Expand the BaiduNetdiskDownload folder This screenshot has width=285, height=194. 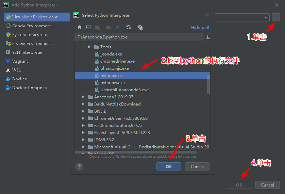83,104
